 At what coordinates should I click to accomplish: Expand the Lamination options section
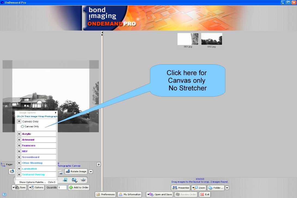pyautogui.click(x=19, y=168)
